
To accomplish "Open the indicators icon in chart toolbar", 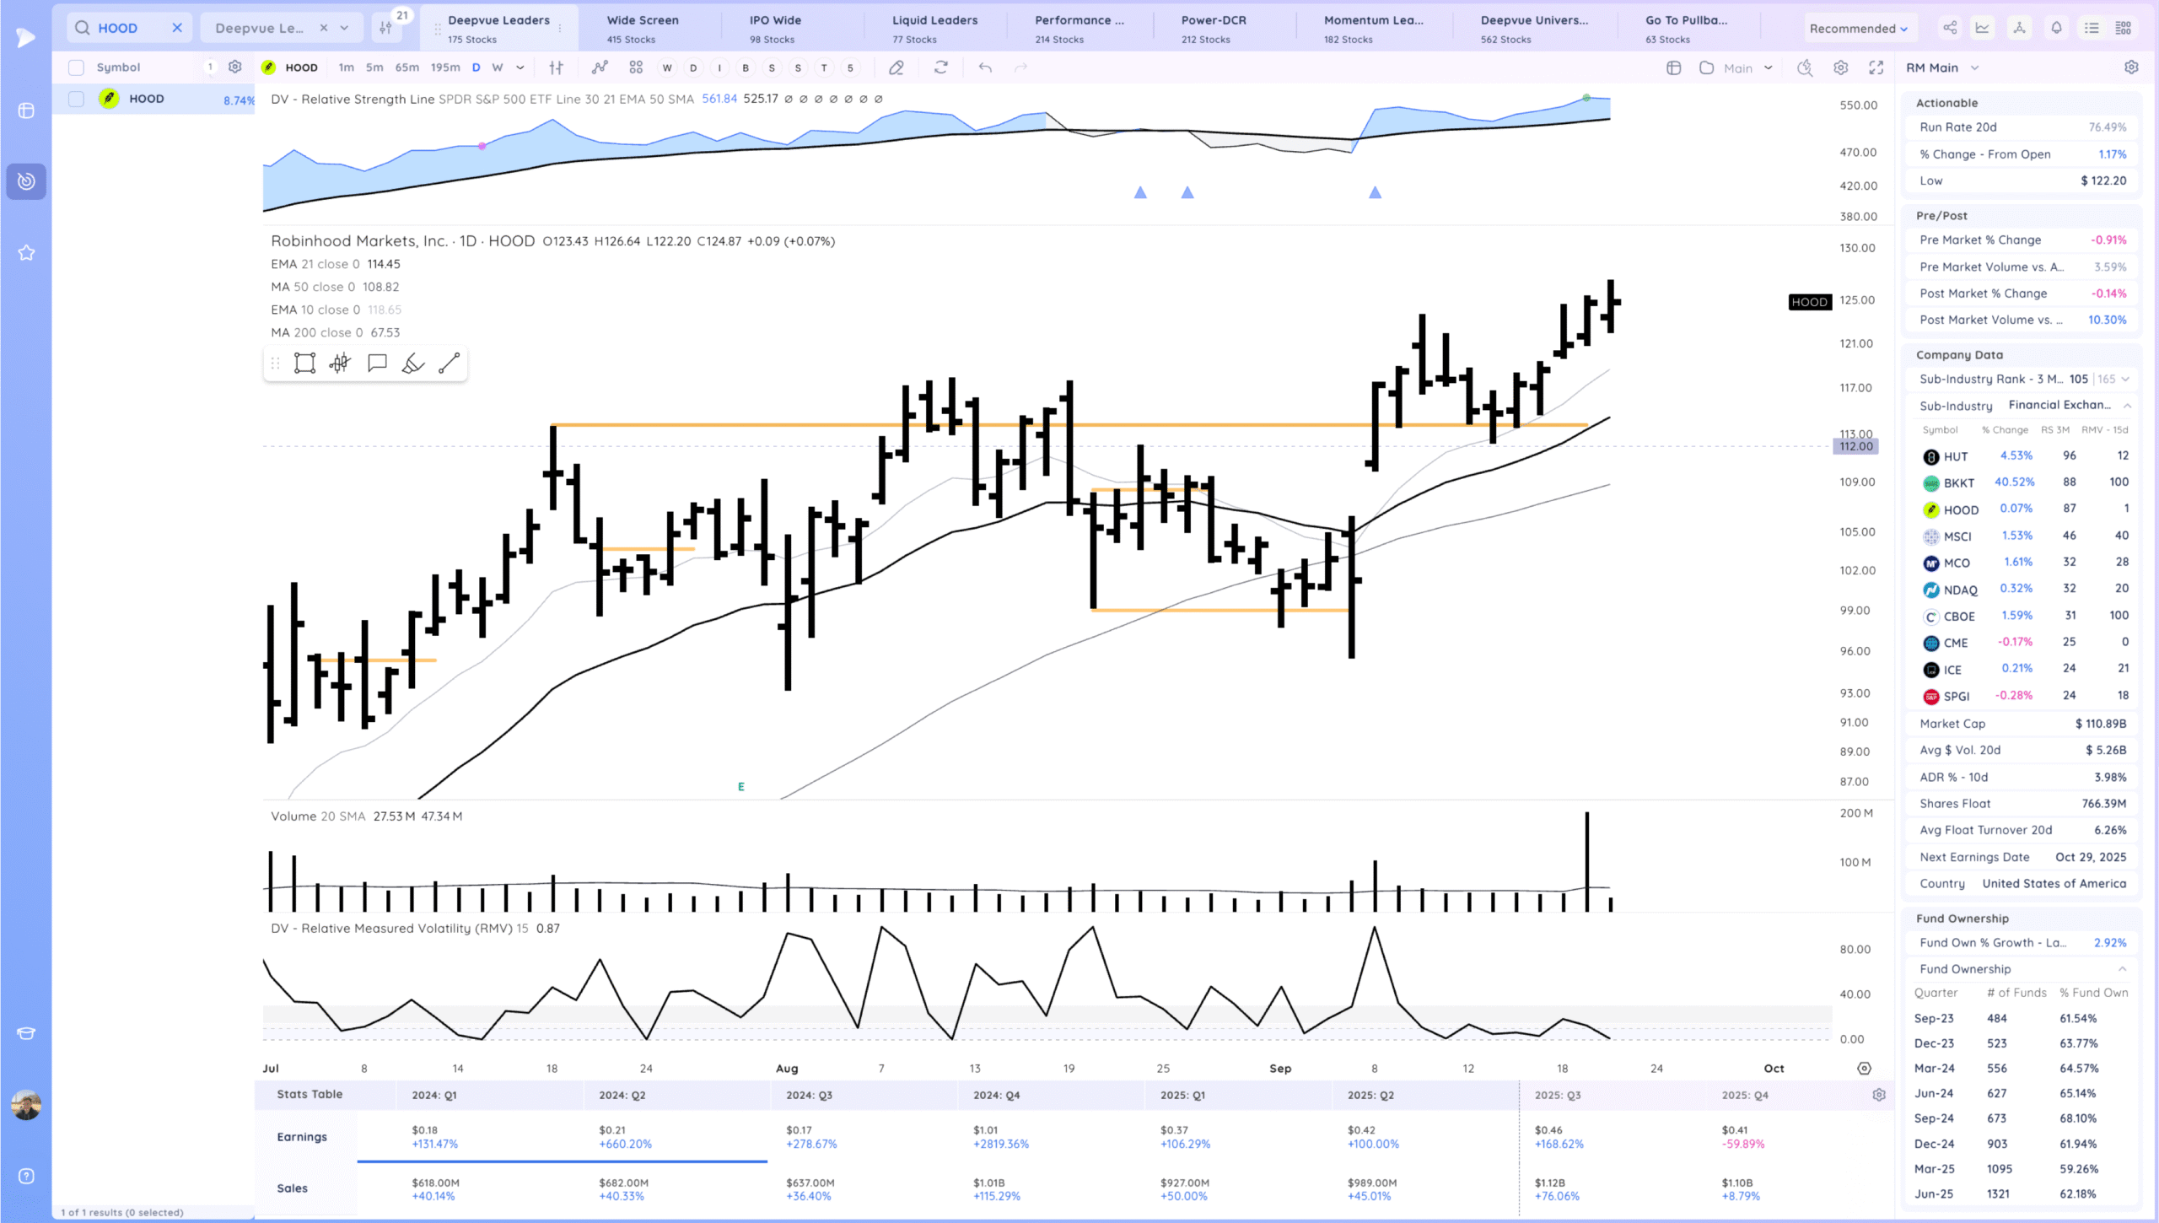I will point(600,67).
